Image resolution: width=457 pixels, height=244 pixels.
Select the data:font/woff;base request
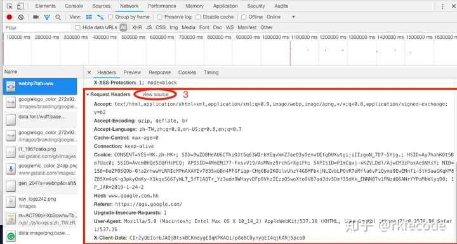click(40, 119)
